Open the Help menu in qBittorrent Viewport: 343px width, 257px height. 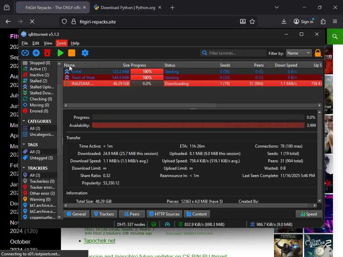tap(75, 43)
